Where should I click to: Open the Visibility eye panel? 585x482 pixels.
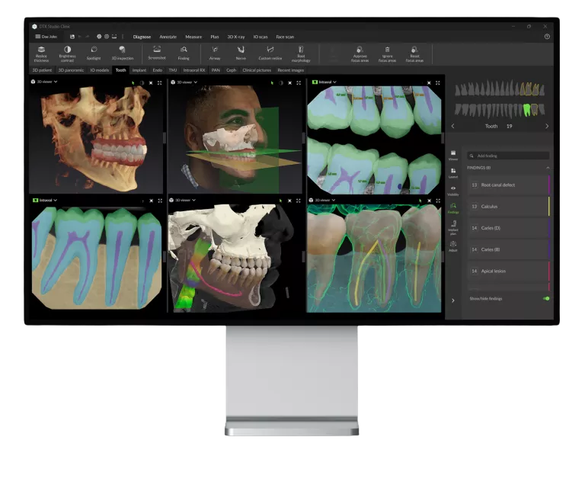coord(453,191)
